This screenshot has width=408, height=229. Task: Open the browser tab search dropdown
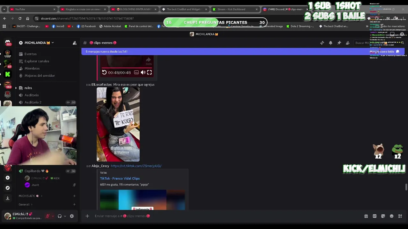click(4, 9)
